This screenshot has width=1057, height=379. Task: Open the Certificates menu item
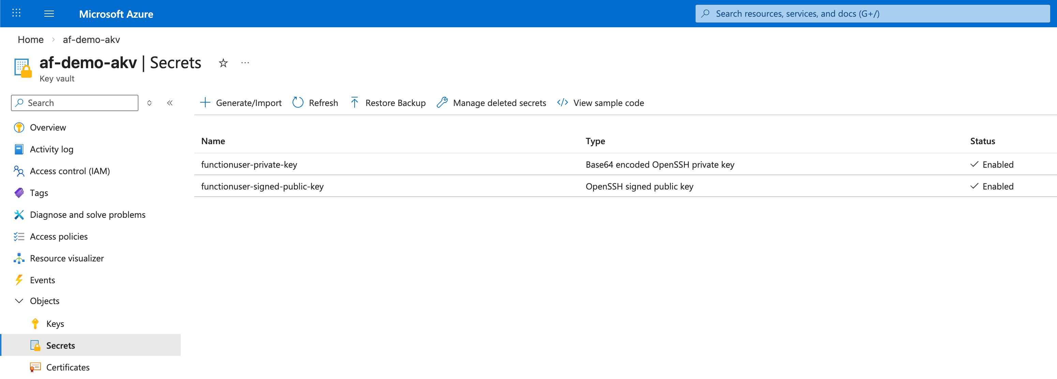pos(68,367)
